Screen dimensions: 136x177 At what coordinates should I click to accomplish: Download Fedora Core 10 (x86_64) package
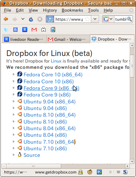click(x=53, y=75)
